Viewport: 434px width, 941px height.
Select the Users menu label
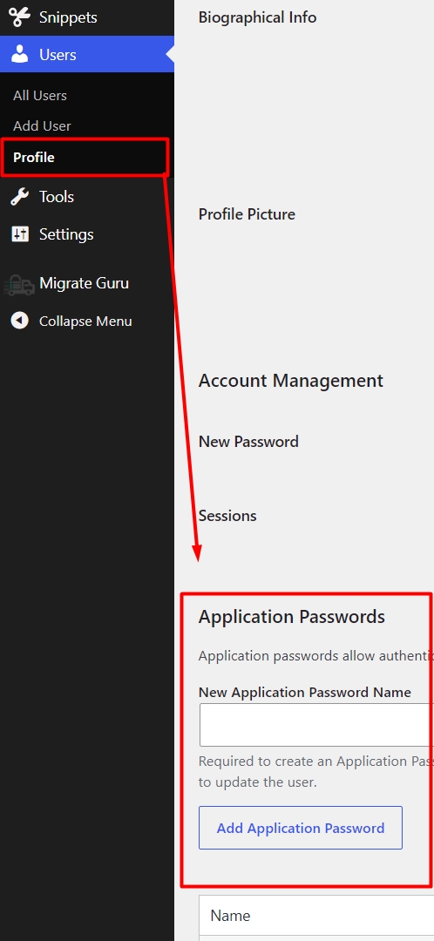click(58, 55)
